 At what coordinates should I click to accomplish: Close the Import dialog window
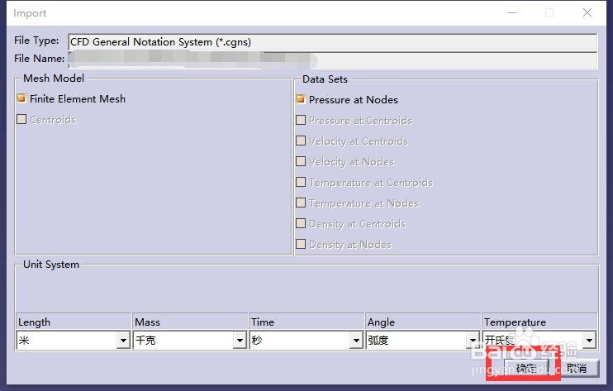pos(587,13)
